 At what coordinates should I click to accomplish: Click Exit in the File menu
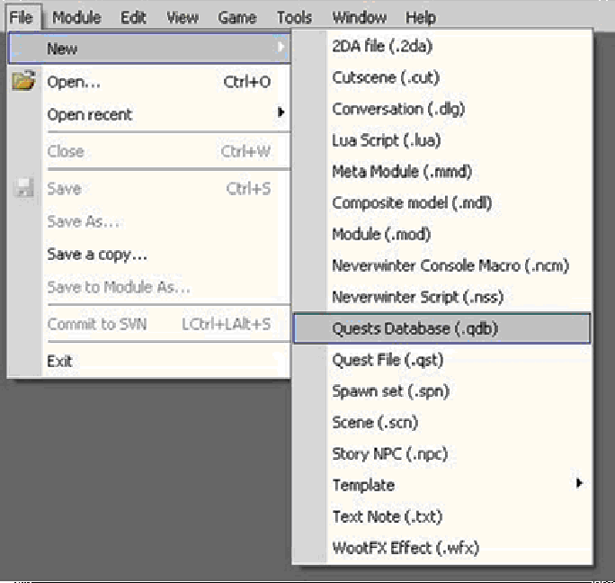click(60, 362)
